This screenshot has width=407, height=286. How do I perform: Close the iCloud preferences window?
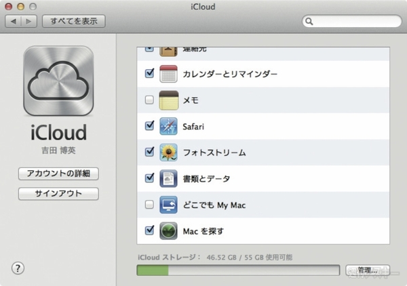pos(9,7)
